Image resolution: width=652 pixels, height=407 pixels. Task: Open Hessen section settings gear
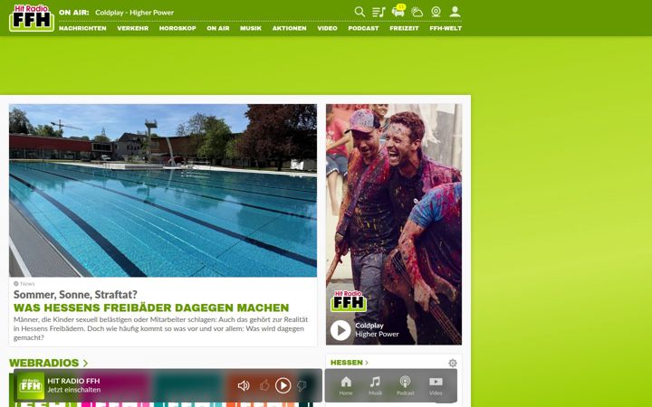(453, 363)
